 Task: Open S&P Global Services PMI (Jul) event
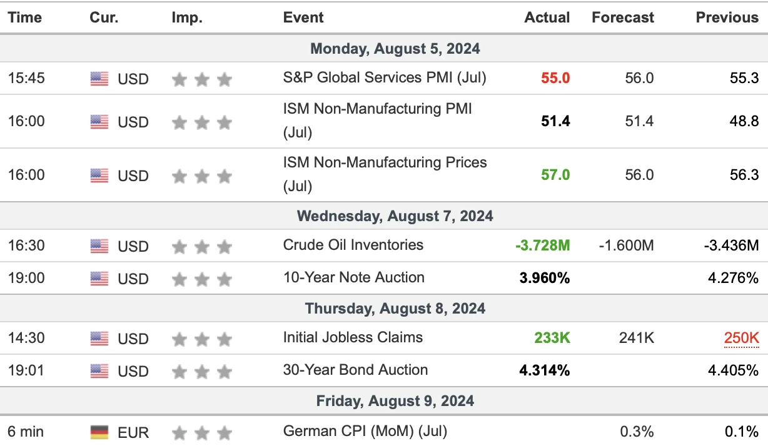[385, 78]
